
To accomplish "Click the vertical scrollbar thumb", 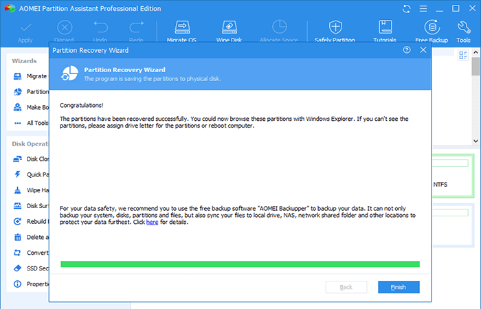I will (476, 66).
